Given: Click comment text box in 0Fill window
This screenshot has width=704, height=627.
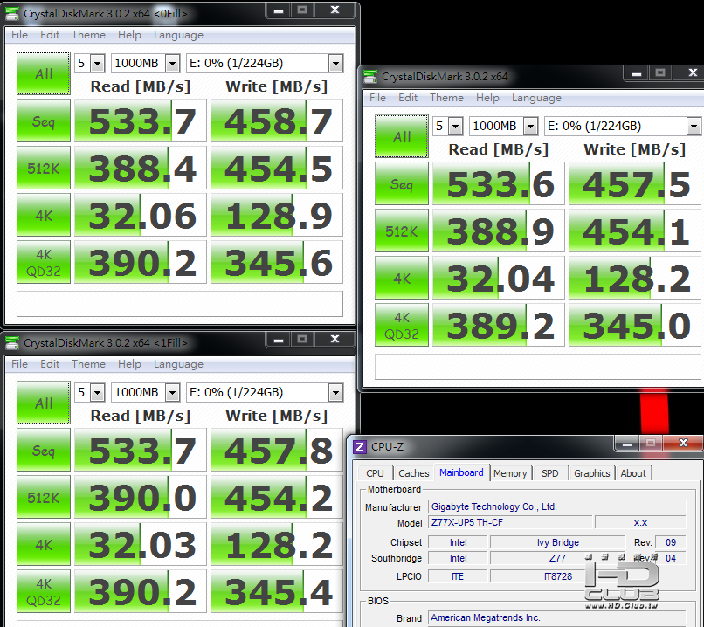Looking at the screenshot, I should 180,304.
